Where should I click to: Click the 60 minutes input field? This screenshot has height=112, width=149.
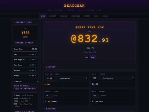point(49,96)
